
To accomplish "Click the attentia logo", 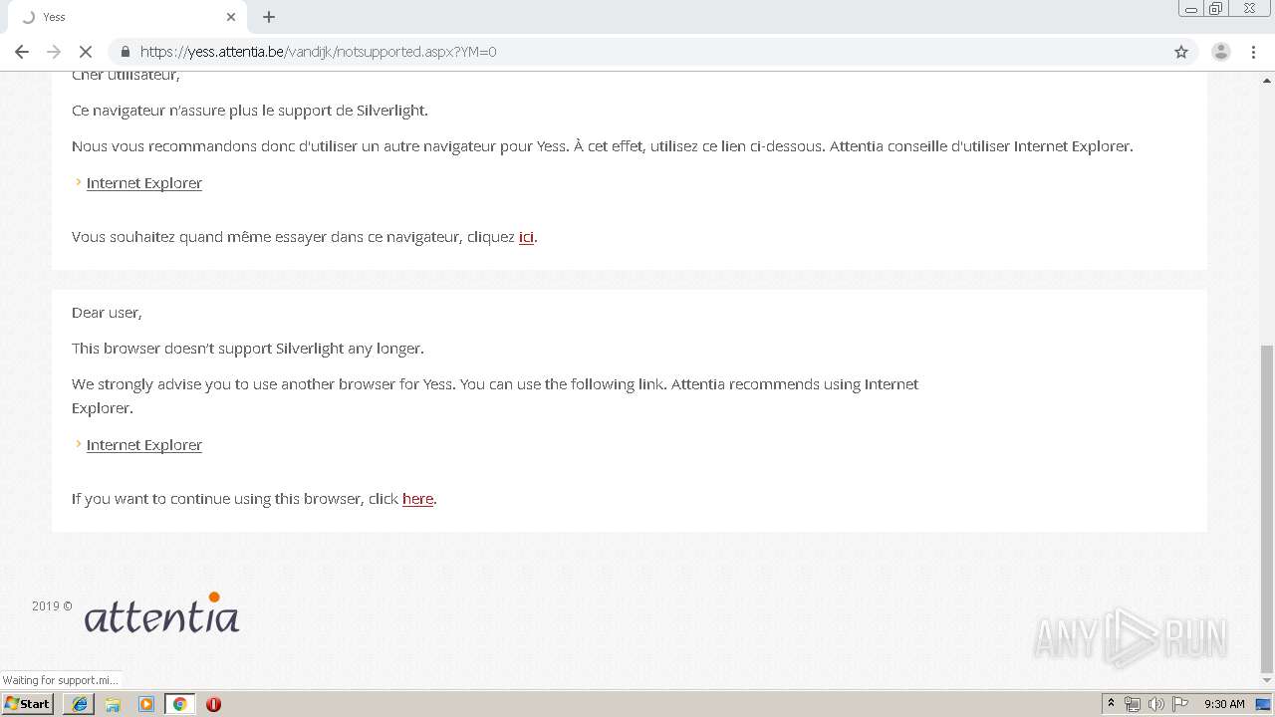I will pos(161,612).
